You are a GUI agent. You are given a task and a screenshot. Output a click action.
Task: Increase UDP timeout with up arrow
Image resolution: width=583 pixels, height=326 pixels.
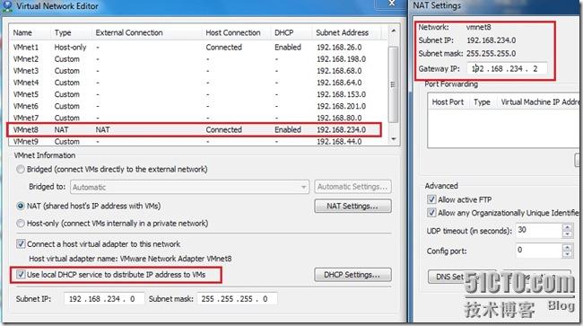pyautogui.click(x=567, y=226)
